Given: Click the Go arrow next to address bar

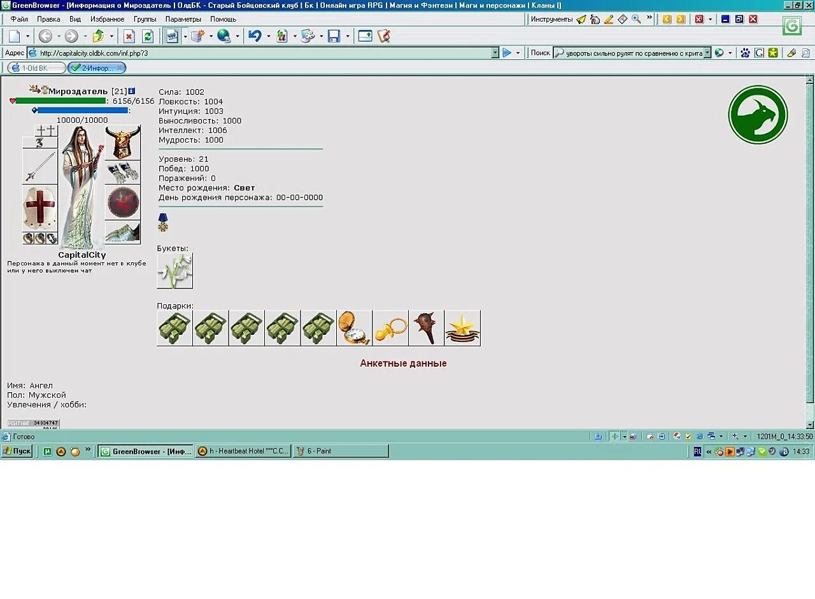Looking at the screenshot, I should [507, 53].
